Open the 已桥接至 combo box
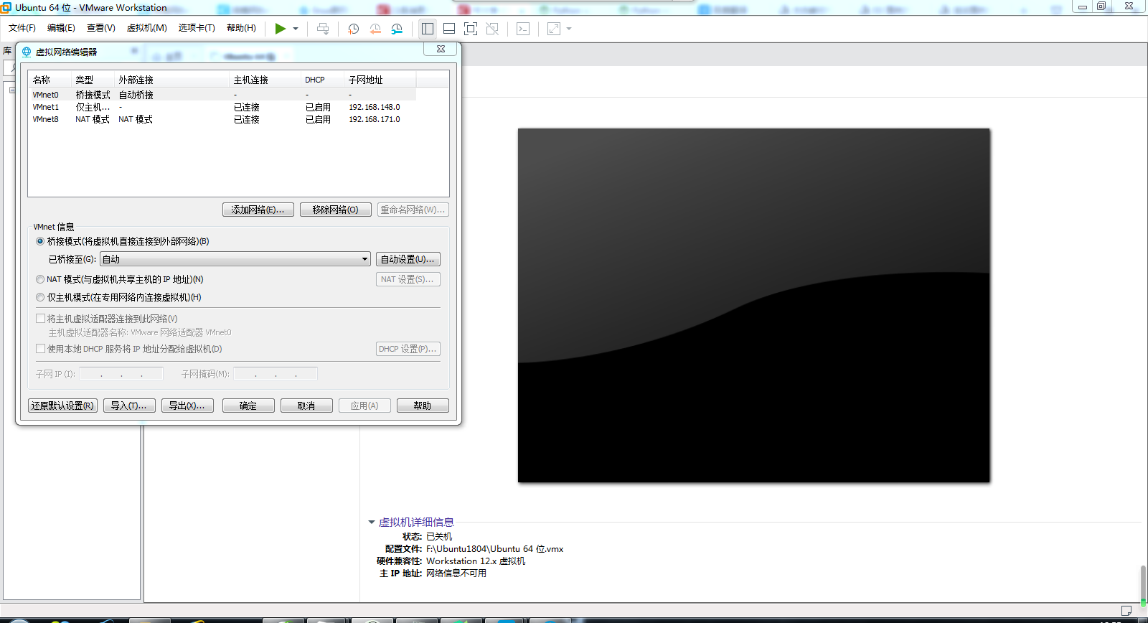Image resolution: width=1148 pixels, height=623 pixels. click(235, 259)
